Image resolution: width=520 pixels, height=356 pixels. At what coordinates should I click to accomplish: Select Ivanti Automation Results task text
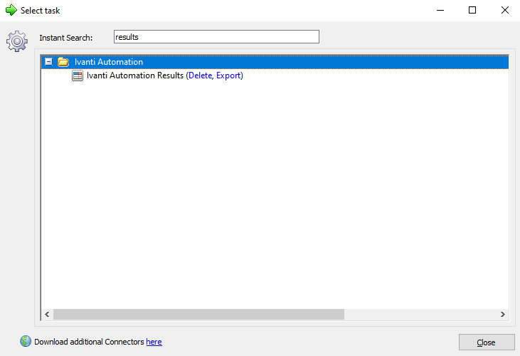[x=135, y=75]
